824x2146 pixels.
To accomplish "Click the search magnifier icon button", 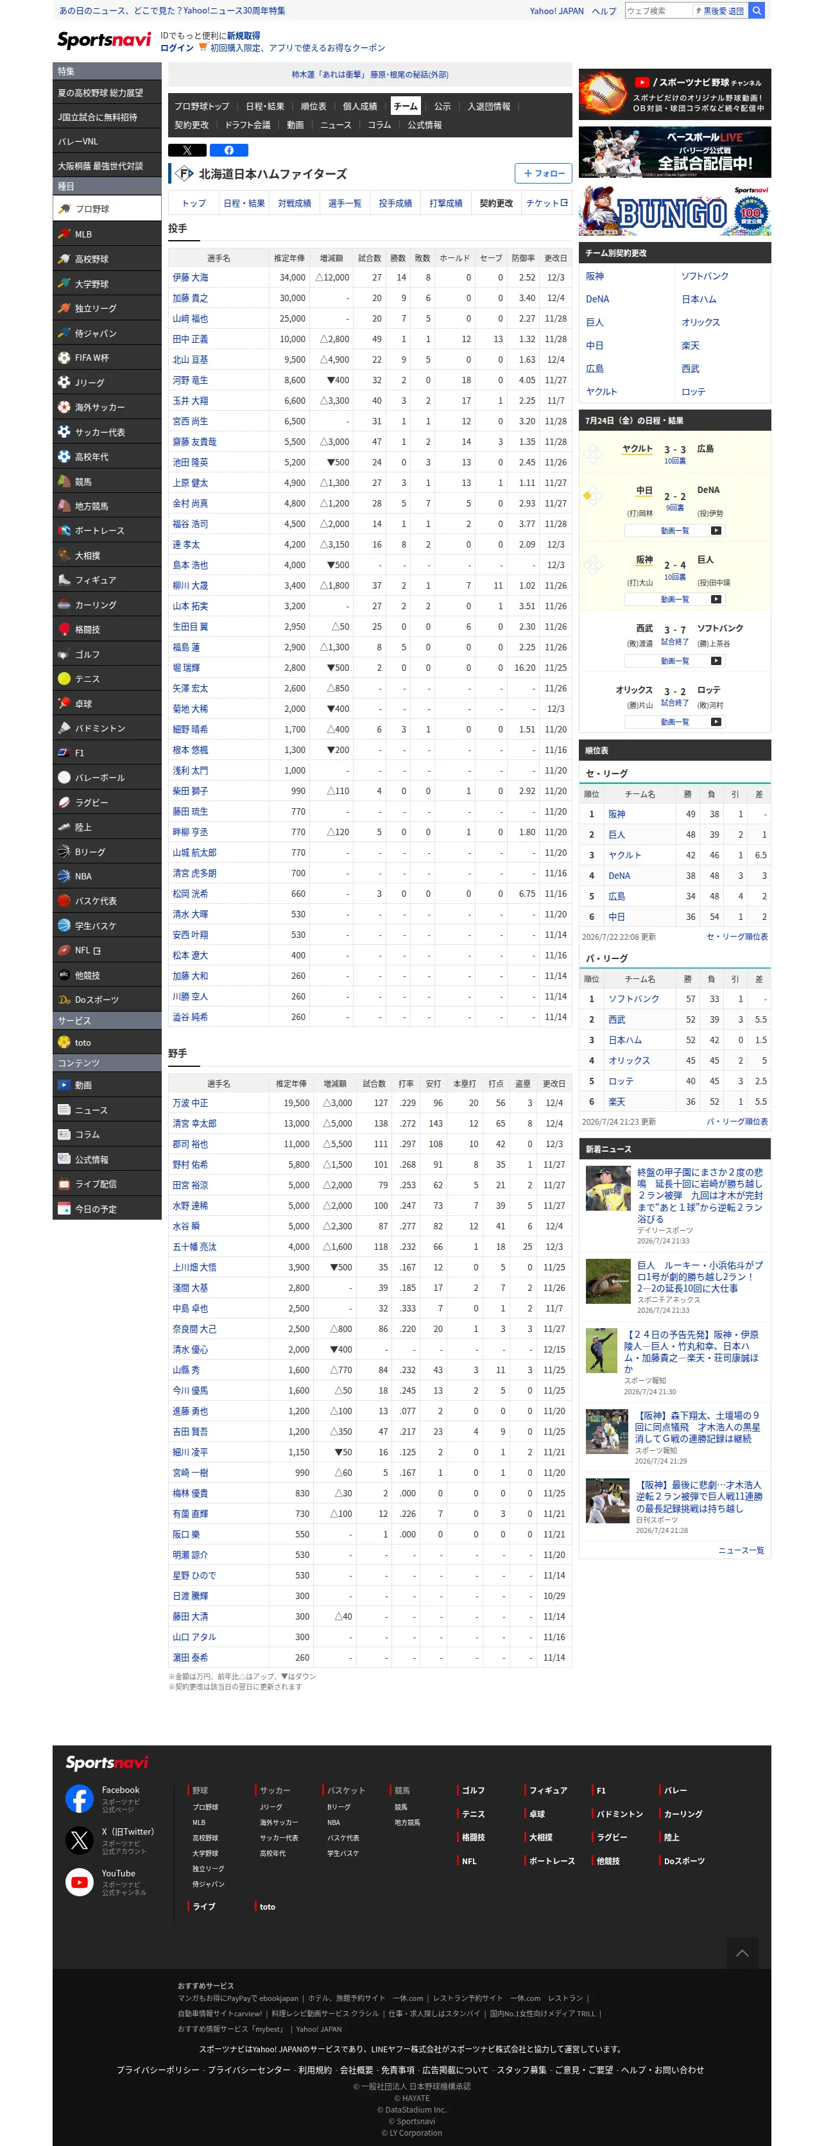I will coord(757,11).
